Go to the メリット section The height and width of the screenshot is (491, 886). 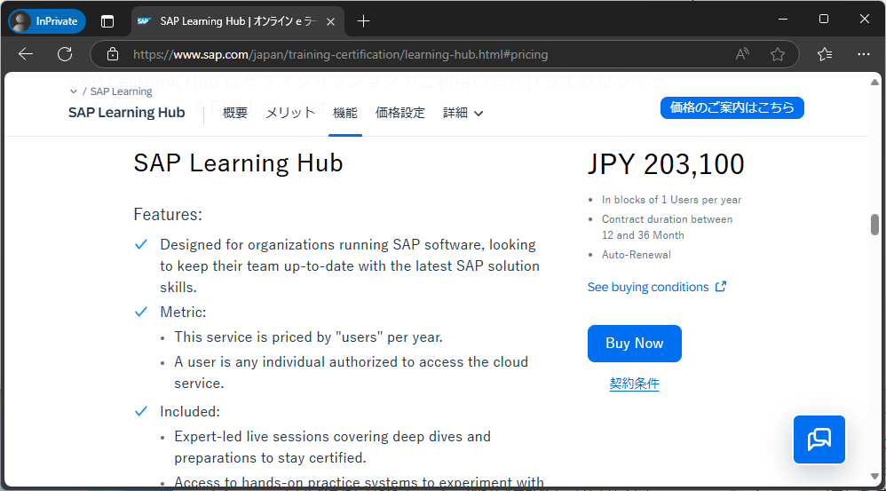[x=290, y=113]
